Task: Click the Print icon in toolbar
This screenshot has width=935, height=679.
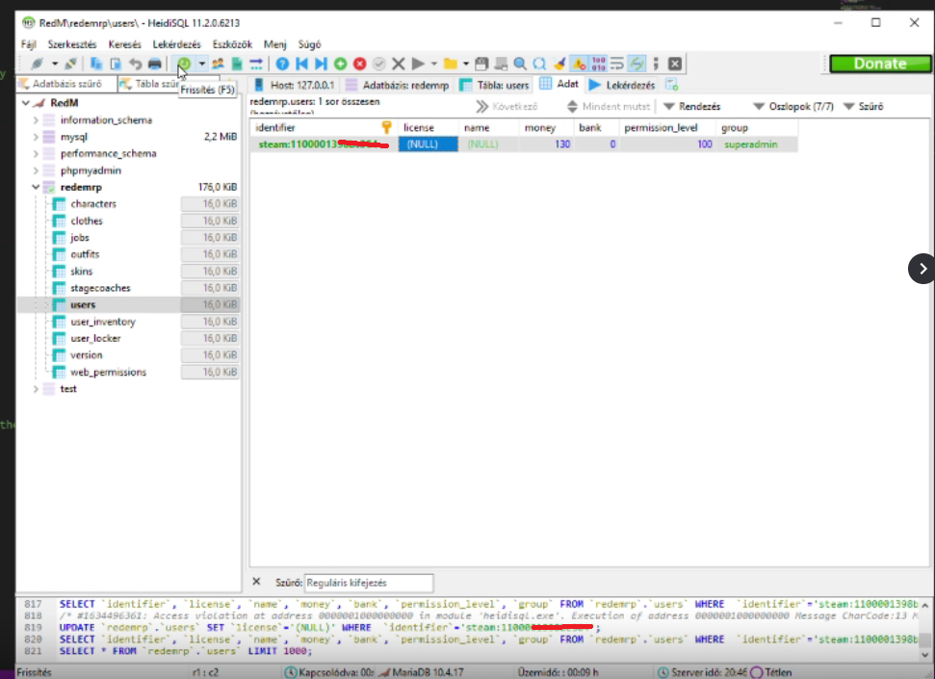Action: click(154, 64)
